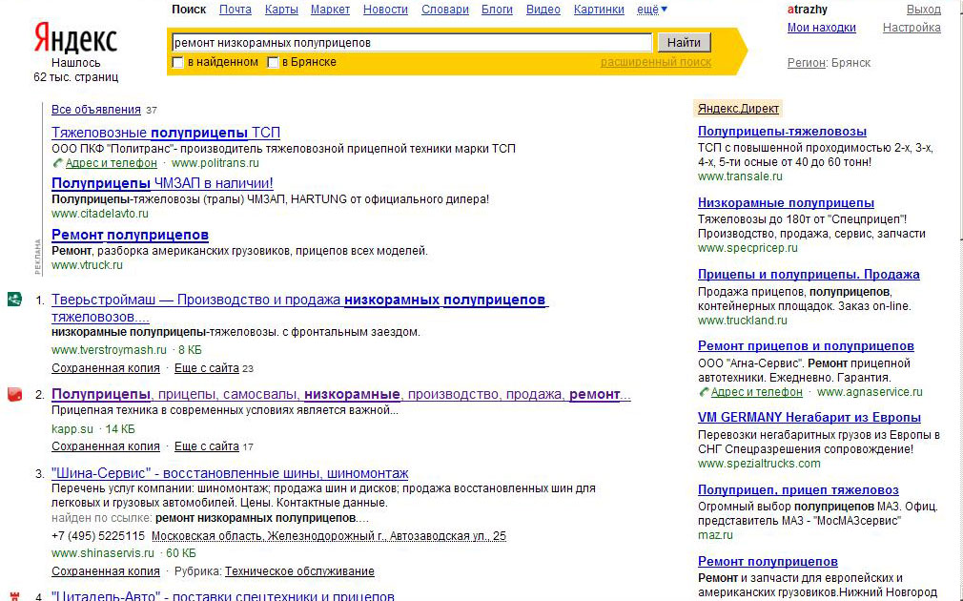Open the Маркет tab
The image size is (963, 601).
(331, 10)
